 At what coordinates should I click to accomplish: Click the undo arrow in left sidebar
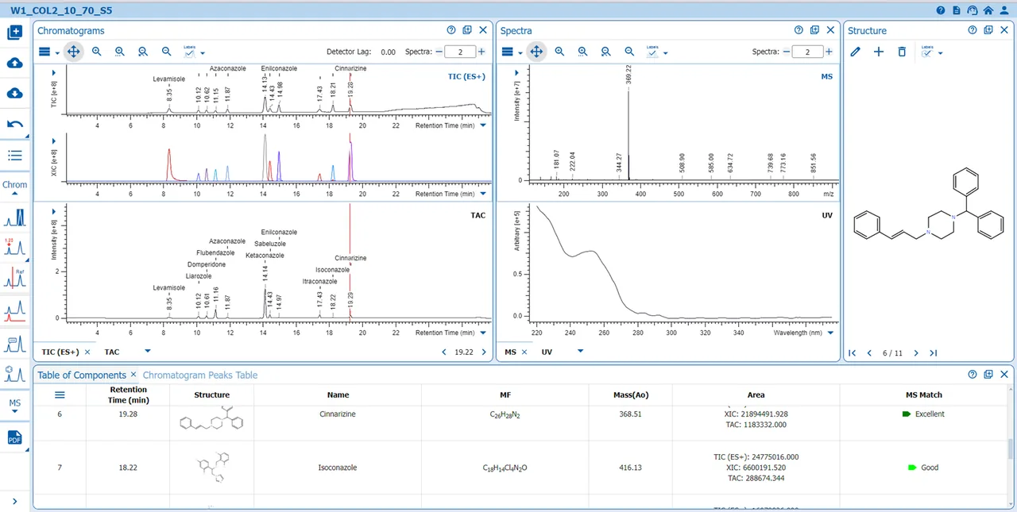click(x=14, y=125)
